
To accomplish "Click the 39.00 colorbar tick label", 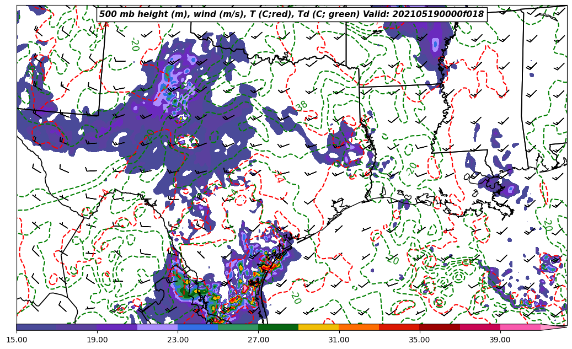I will click(500, 340).
